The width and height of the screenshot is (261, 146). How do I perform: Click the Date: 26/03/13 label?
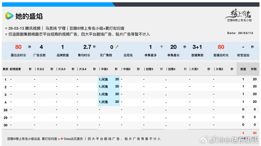(x=240, y=33)
